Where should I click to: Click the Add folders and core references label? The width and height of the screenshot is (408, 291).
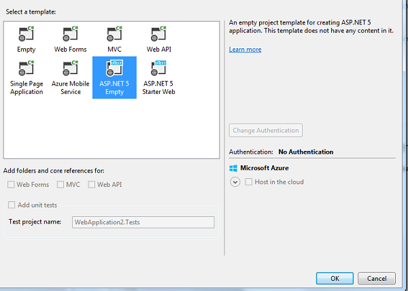[x=54, y=171]
